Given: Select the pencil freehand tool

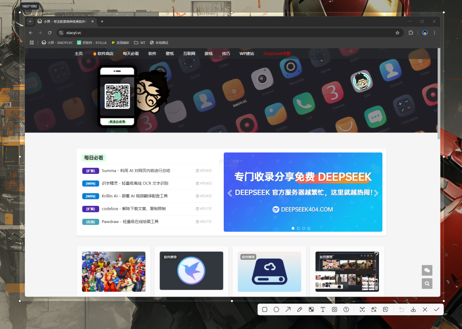Looking at the screenshot, I should click(299, 310).
